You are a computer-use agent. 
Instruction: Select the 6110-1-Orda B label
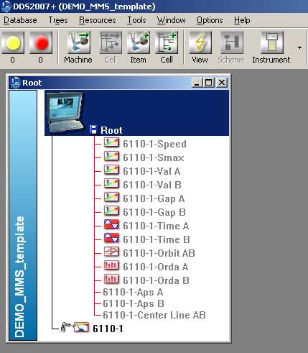tap(156, 280)
